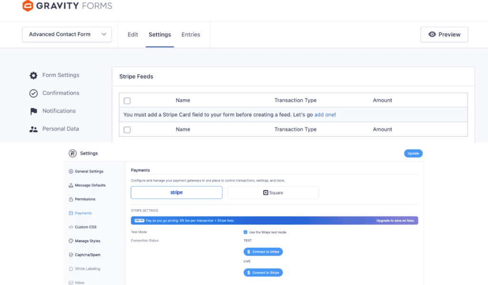This screenshot has width=488, height=285.
Task: Click the Amount column label in footer
Action: 383,129
